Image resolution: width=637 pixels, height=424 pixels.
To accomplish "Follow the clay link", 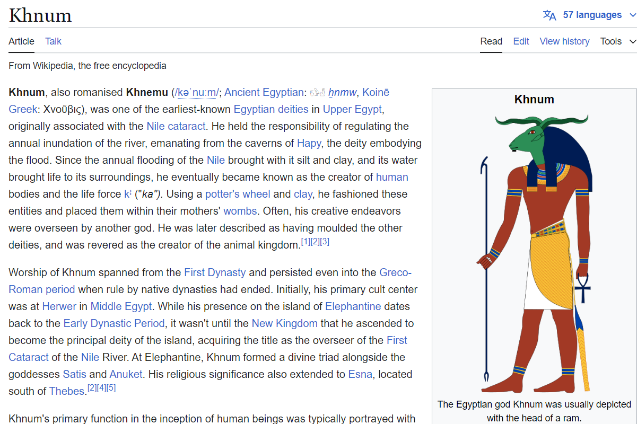I will click(303, 194).
